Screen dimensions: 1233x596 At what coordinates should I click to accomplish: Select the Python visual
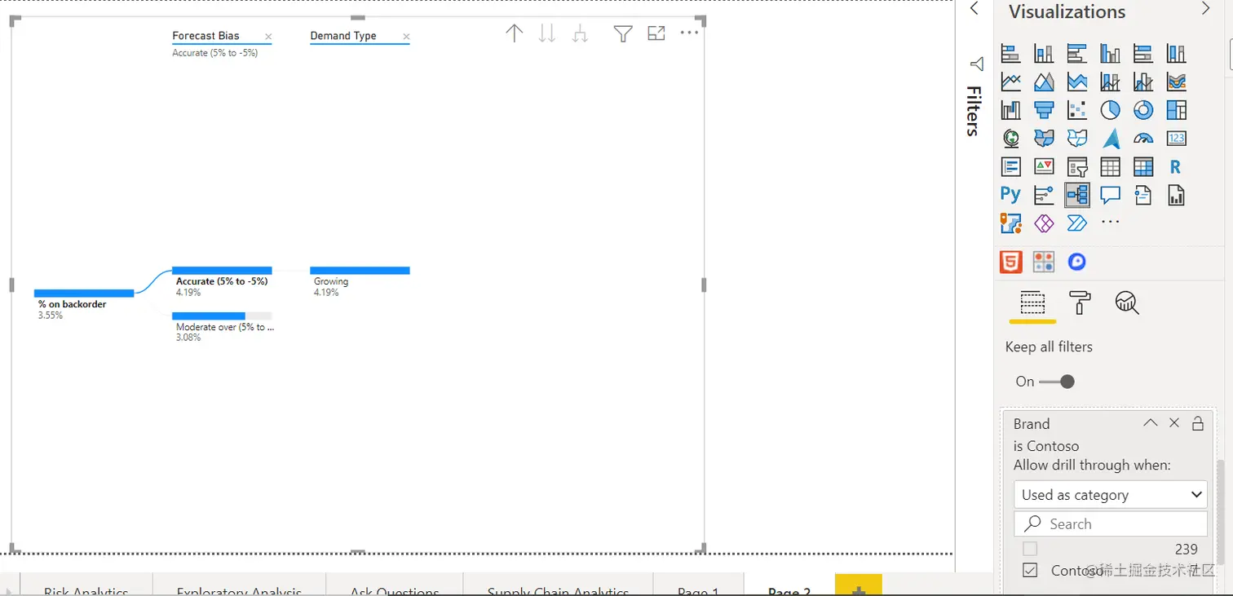(x=1011, y=195)
